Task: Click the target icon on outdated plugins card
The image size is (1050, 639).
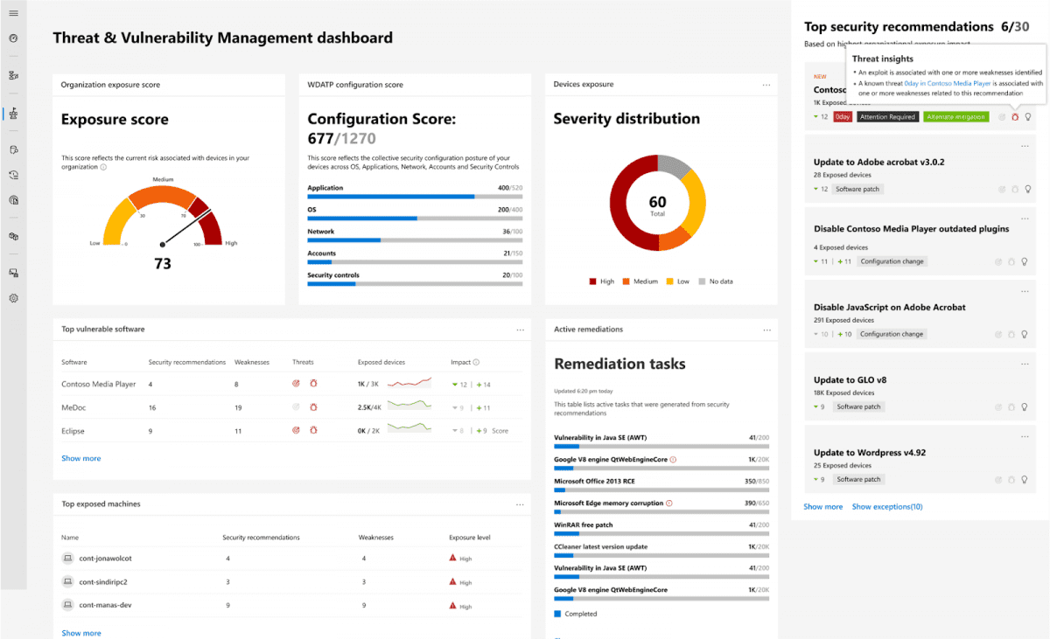Action: pos(1000,261)
